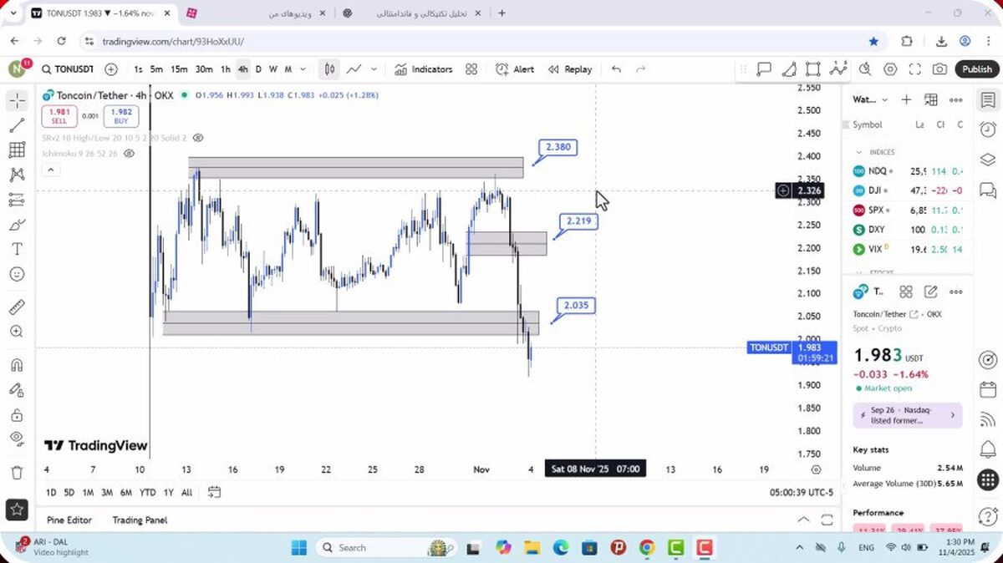Select the ruler measure tool
1003x563 pixels.
17,307
